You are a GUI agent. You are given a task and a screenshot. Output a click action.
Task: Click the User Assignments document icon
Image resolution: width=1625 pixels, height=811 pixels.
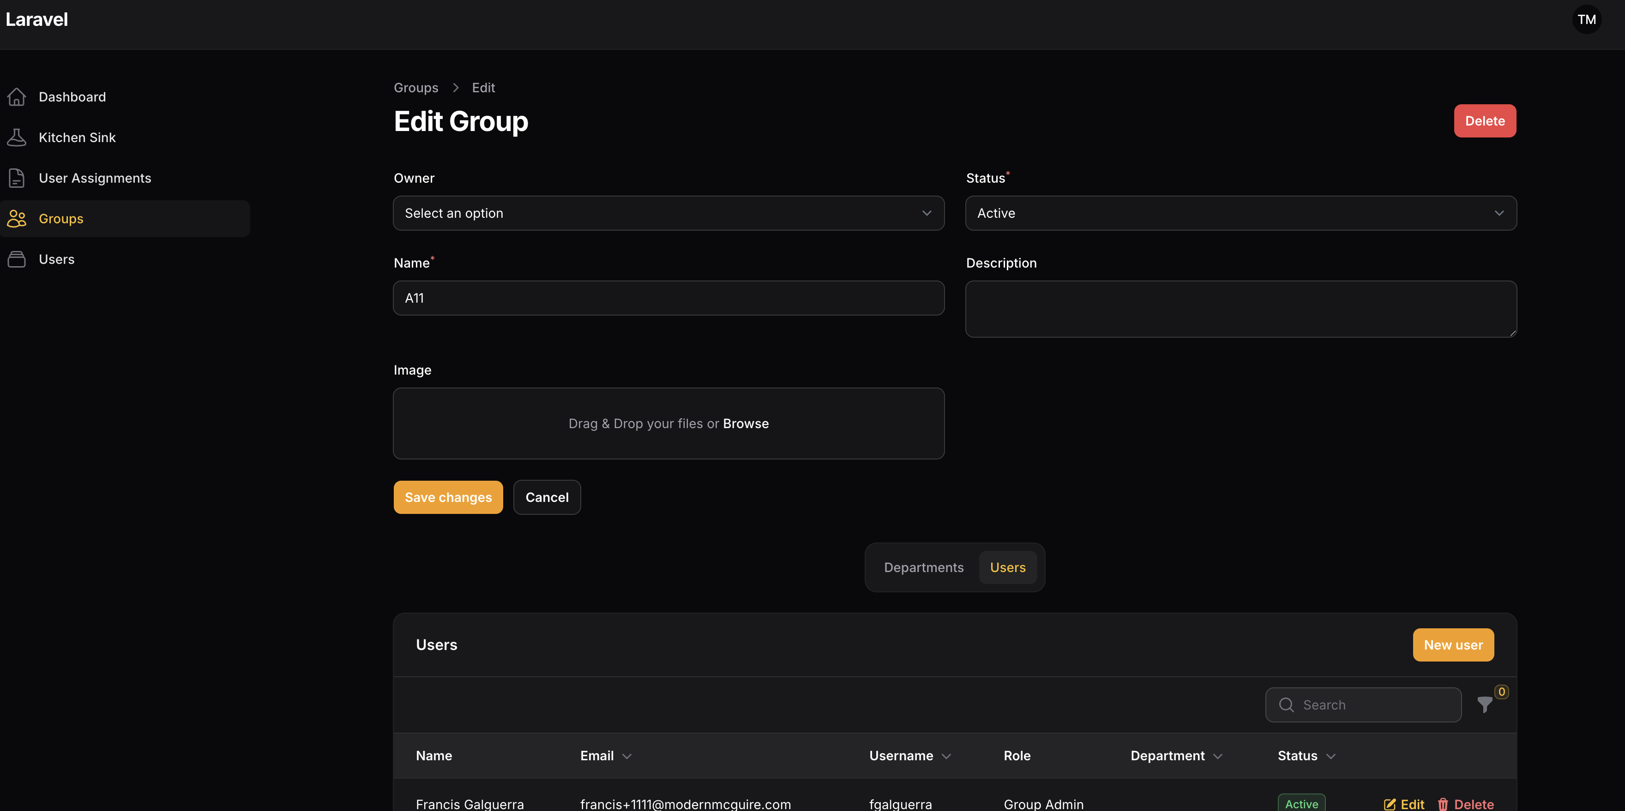click(x=17, y=179)
